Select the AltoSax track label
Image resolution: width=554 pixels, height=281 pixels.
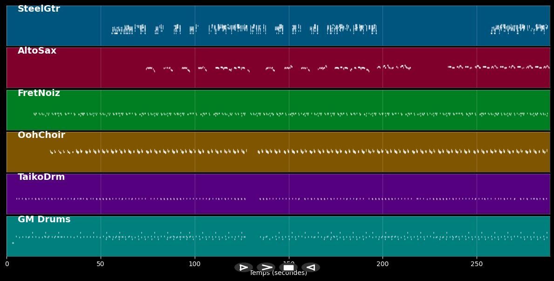pyautogui.click(x=37, y=51)
